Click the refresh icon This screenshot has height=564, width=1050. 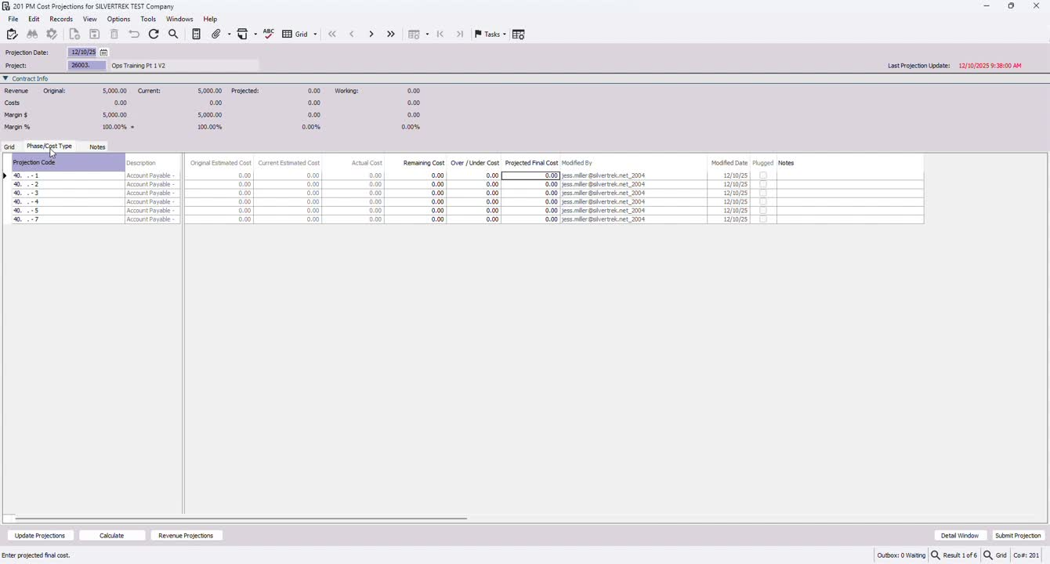(x=154, y=34)
